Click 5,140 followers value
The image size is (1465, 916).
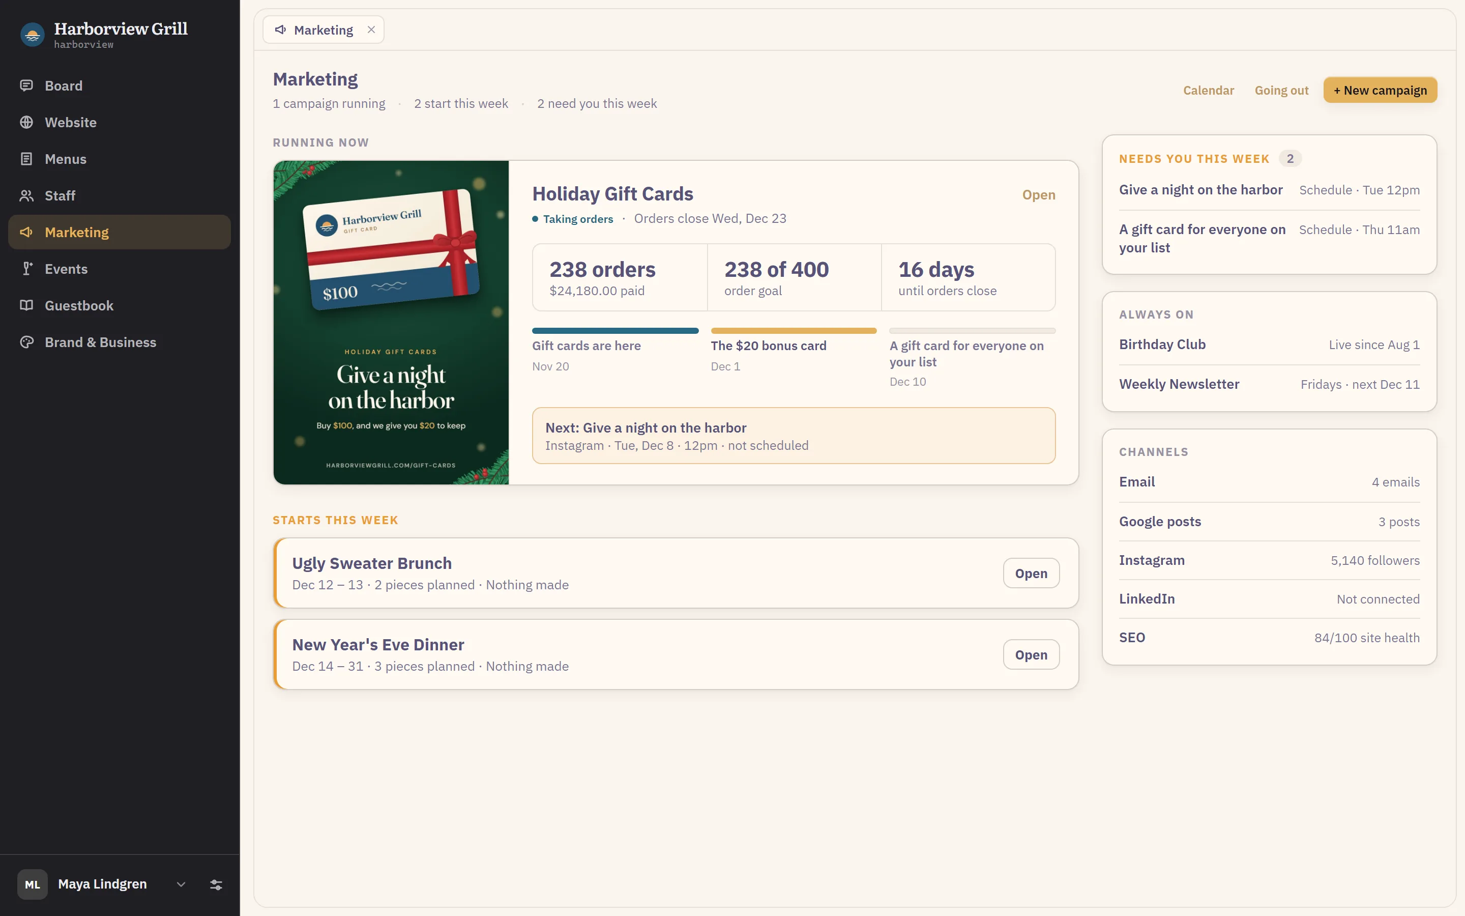[1375, 560]
